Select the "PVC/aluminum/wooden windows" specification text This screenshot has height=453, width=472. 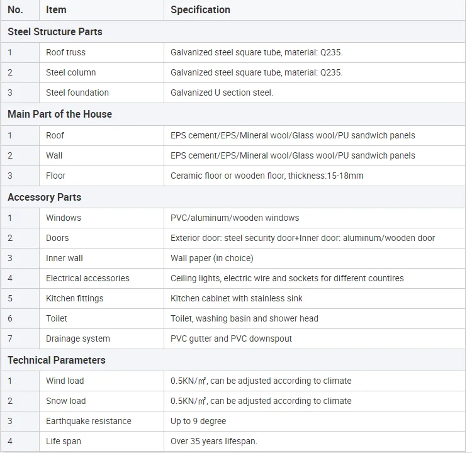coord(235,218)
